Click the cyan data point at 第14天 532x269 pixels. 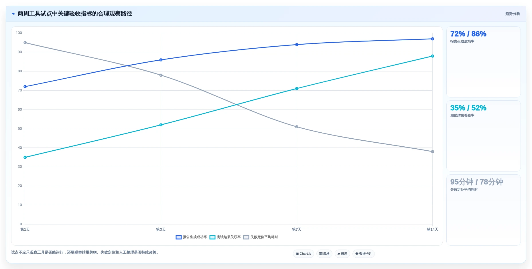432,56
